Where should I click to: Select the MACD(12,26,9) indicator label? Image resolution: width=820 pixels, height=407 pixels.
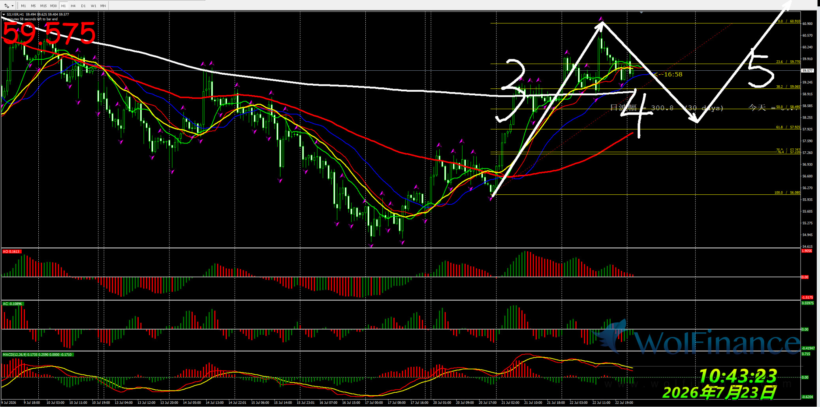(38, 354)
